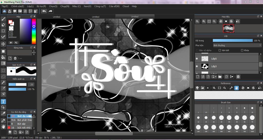The width and height of the screenshot is (263, 140).
Task: Hide layer Lớp5 via visibility dot
Action: [197, 59]
